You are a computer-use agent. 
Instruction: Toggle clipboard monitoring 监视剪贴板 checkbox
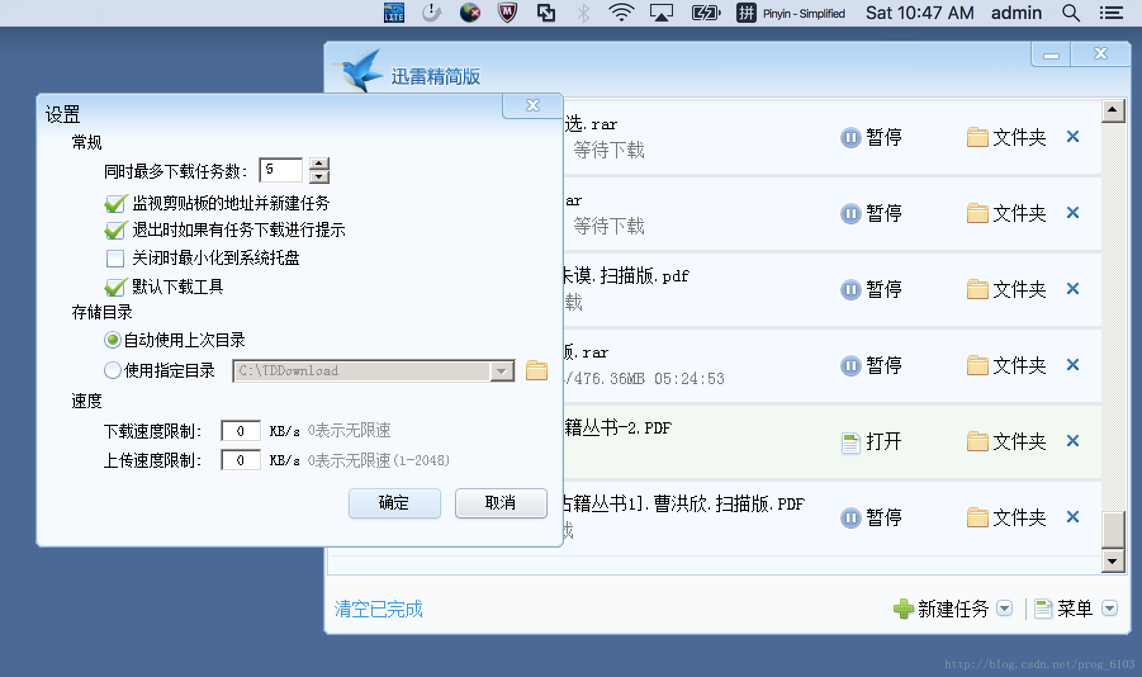point(115,203)
